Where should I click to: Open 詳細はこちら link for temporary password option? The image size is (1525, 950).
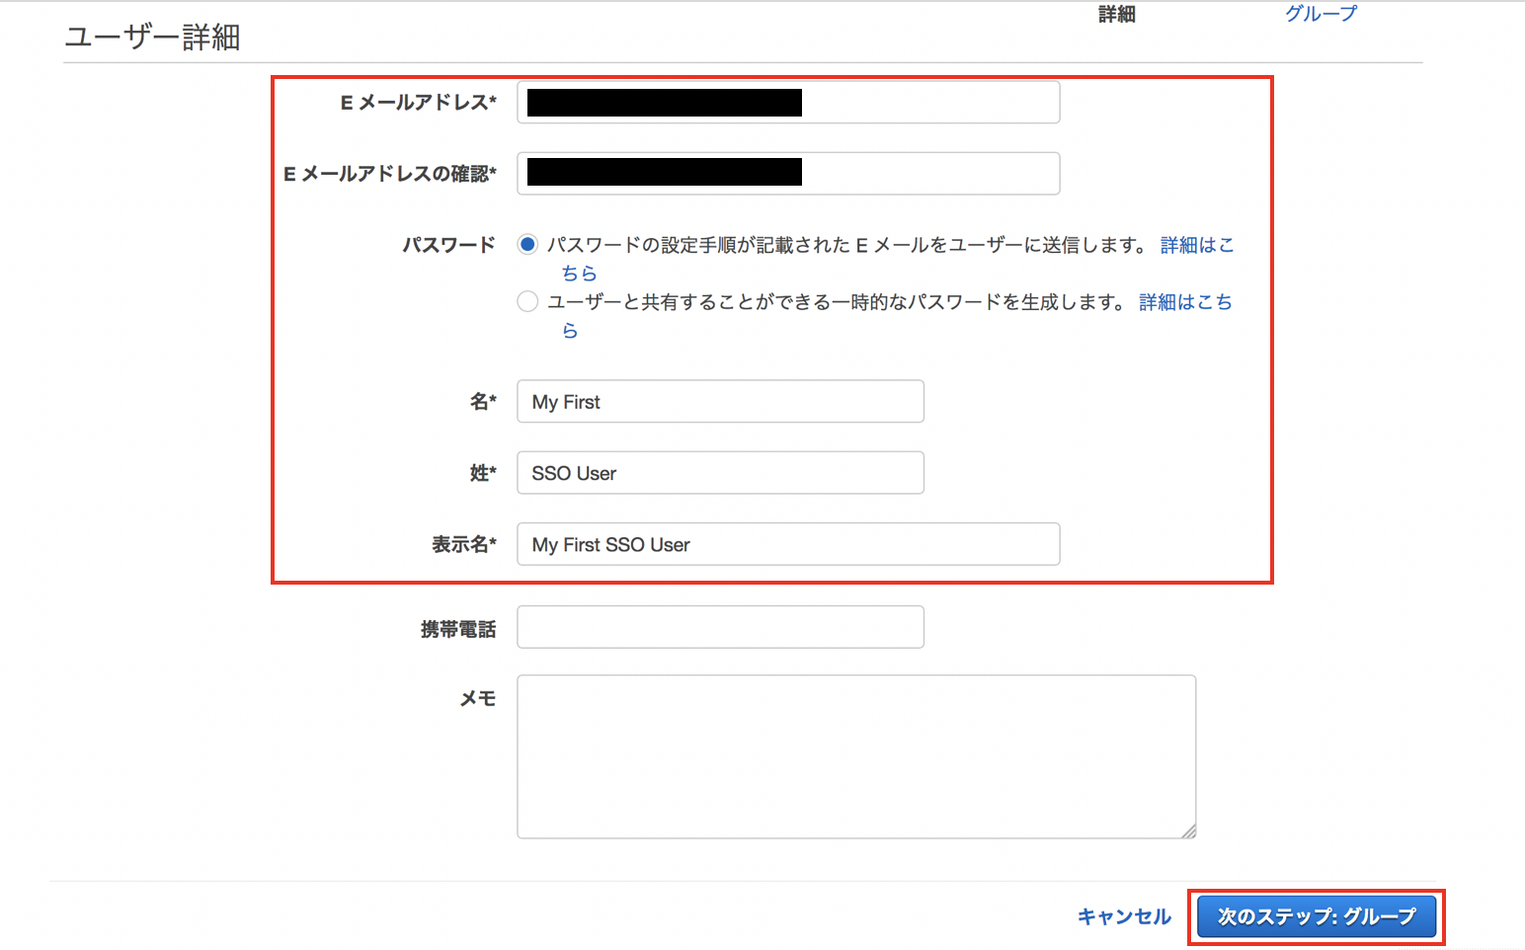[x=1185, y=302]
